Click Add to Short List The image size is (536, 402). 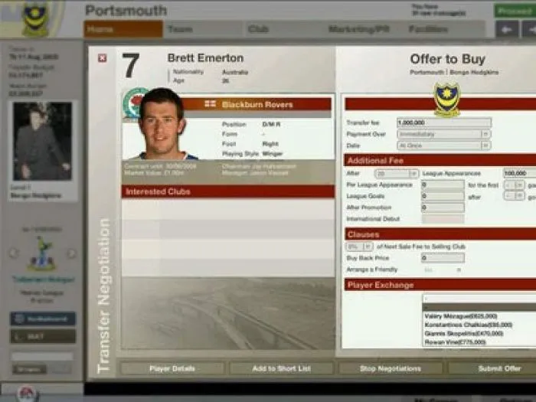[281, 368]
